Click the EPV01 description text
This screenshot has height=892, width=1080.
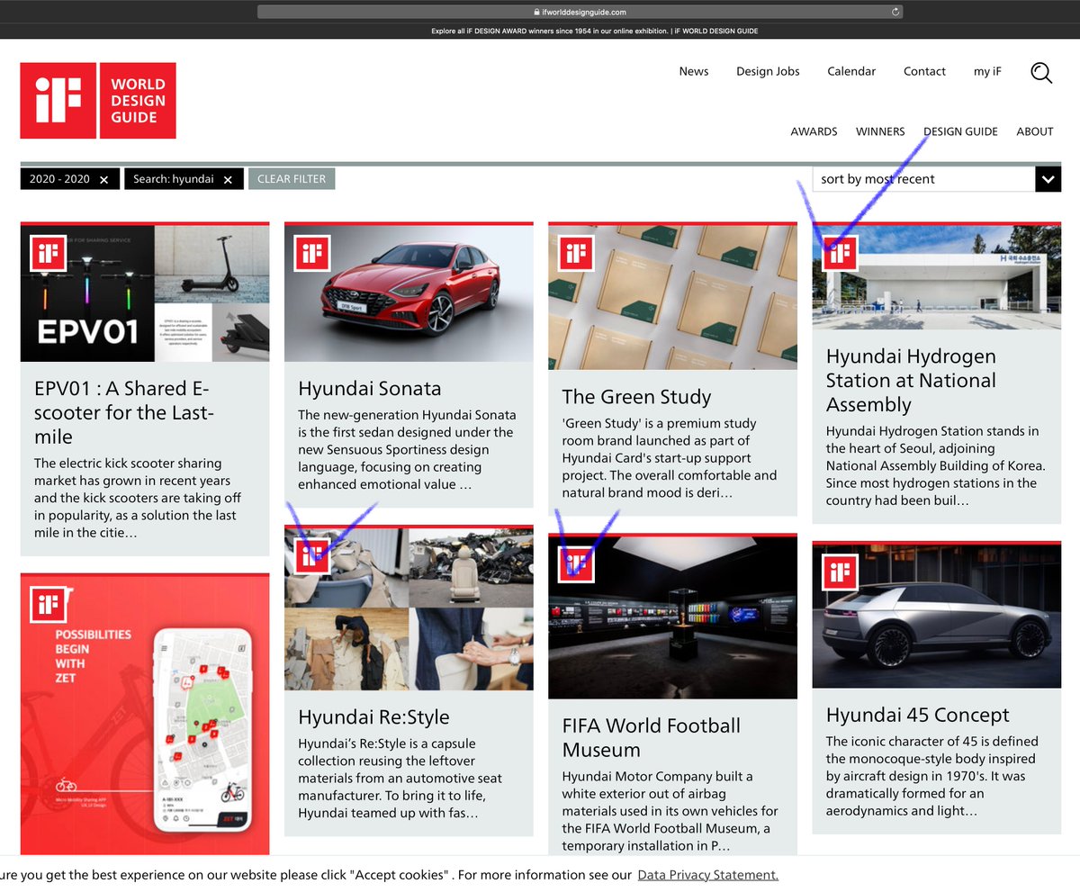(x=138, y=498)
